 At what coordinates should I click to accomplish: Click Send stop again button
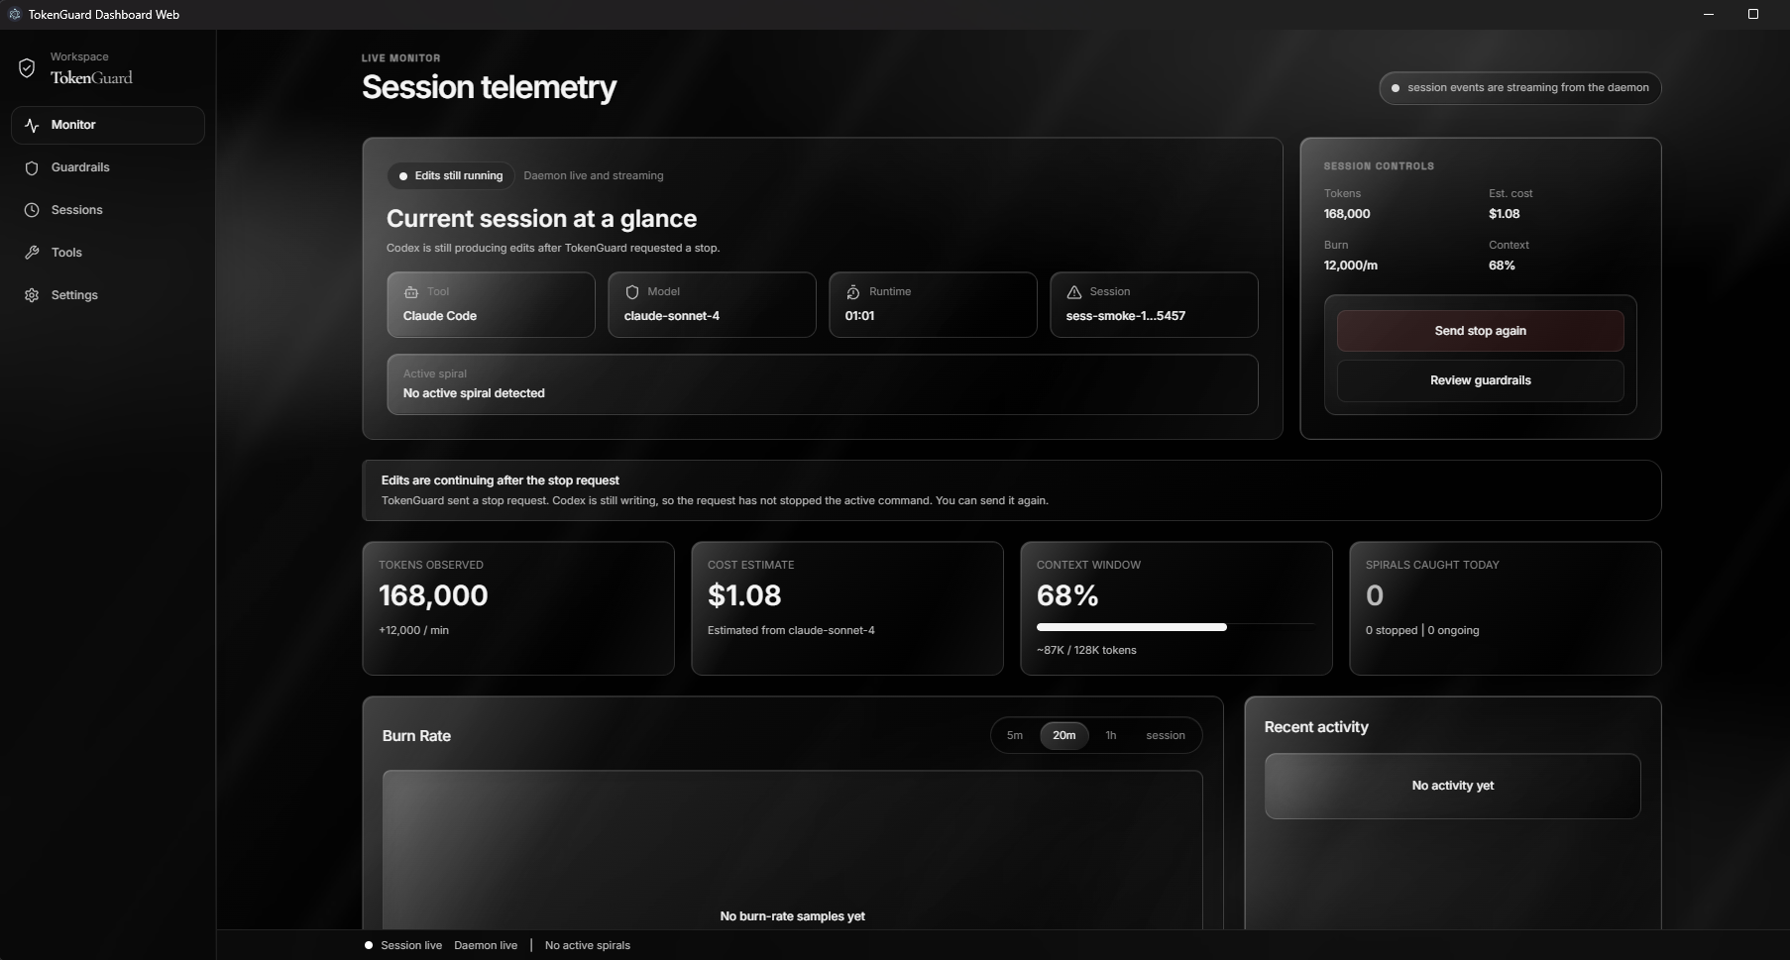(x=1481, y=331)
